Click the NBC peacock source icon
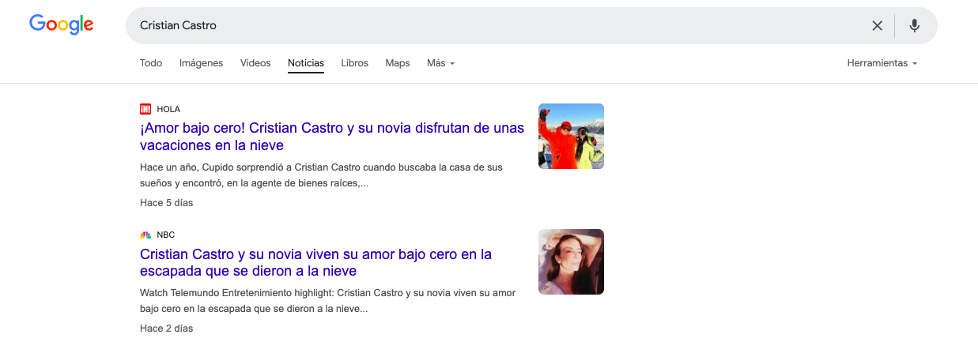 [x=145, y=235]
